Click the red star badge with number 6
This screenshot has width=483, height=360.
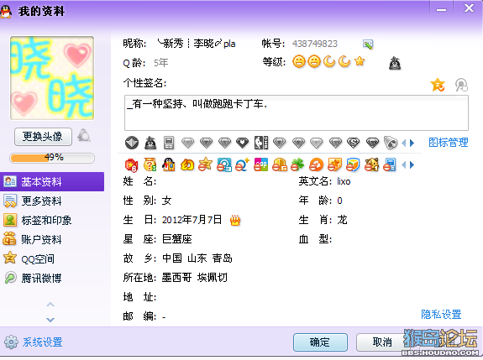pos(132,165)
